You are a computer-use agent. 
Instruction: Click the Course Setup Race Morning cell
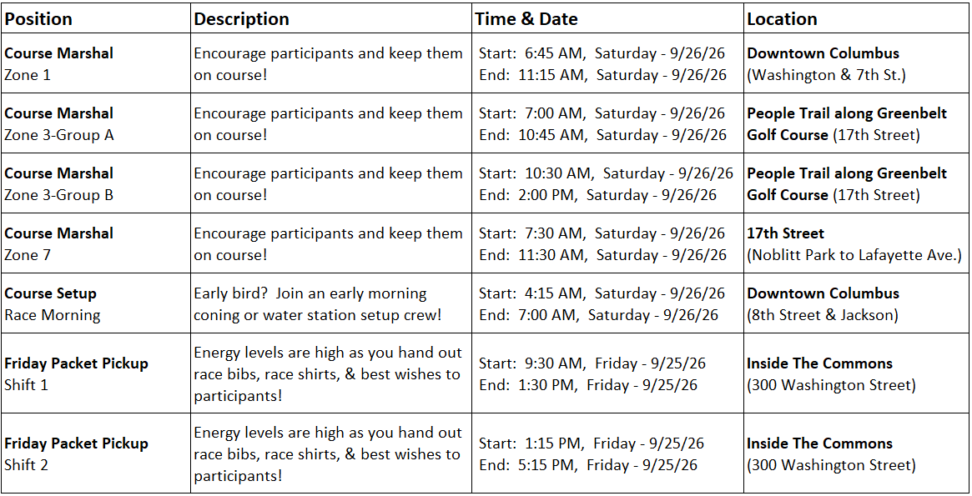96,303
